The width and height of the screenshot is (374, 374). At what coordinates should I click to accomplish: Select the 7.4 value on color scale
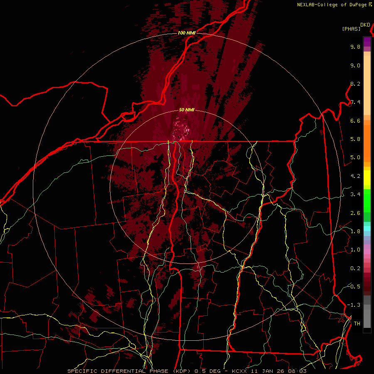(355, 102)
